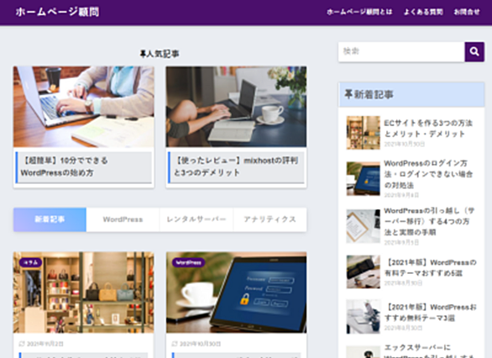Image resolution: width=492 pixels, height=358 pixels.
Task: Click the laptop typing photo in popular articles
Action: tap(83, 107)
